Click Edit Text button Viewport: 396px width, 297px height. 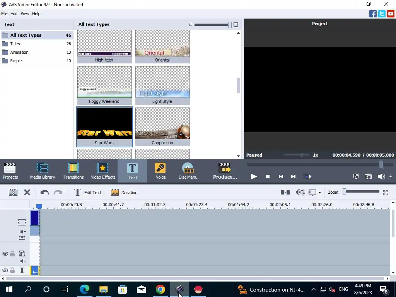point(87,193)
